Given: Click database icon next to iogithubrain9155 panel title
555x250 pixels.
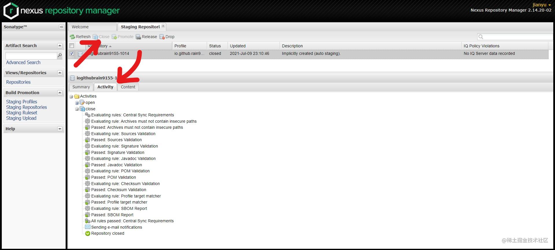Looking at the screenshot, I should [x=73, y=78].
